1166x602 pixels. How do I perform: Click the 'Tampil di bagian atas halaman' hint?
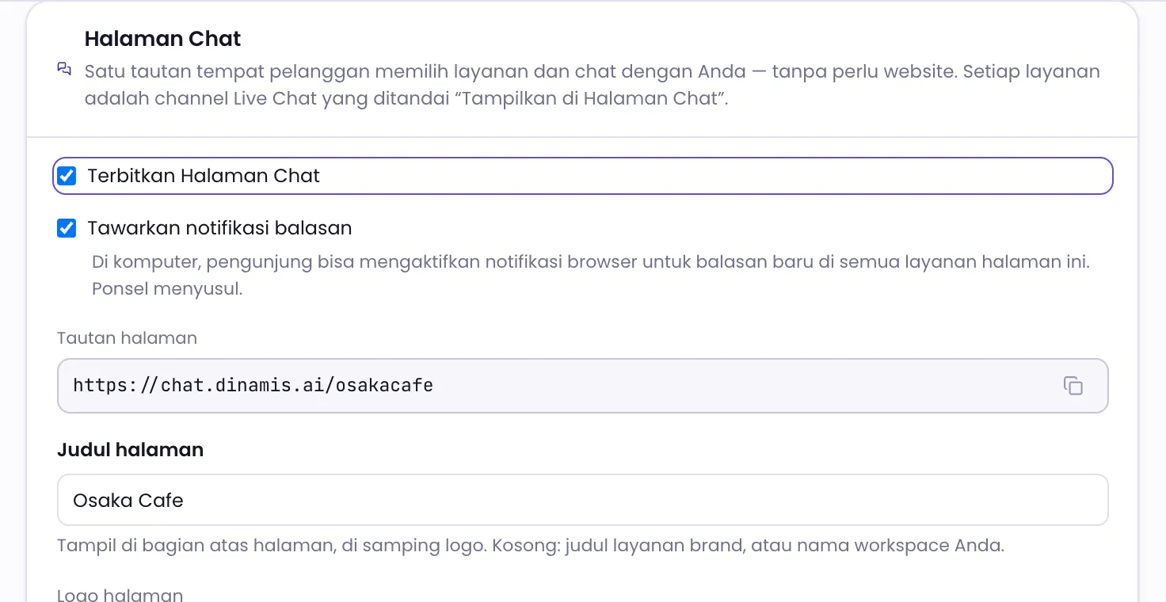[531, 546]
